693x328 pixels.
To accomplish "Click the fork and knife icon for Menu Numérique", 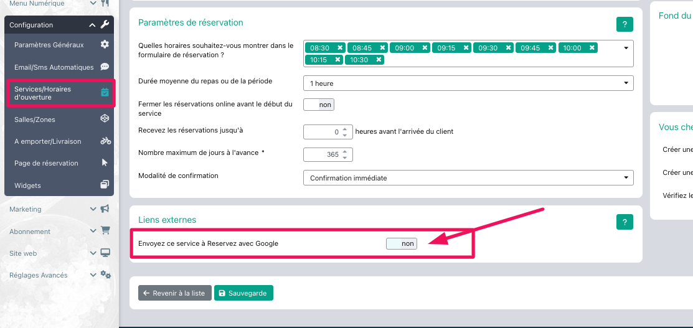I will pos(105,3).
